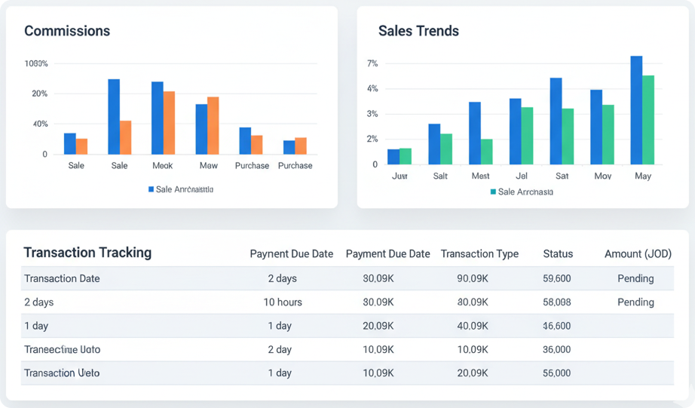This screenshot has height=408, width=695.
Task: Click the Commissions chart title
Action: coord(67,31)
